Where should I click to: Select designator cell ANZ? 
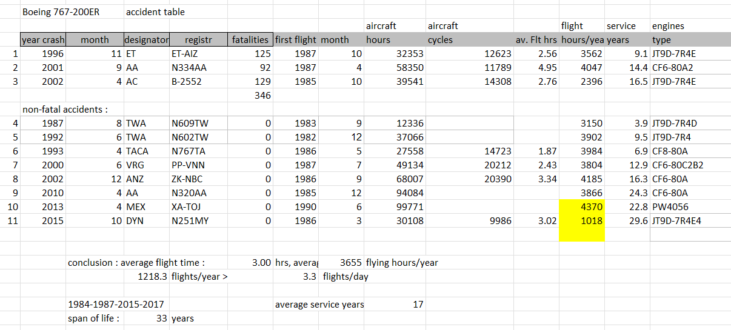[146, 179]
